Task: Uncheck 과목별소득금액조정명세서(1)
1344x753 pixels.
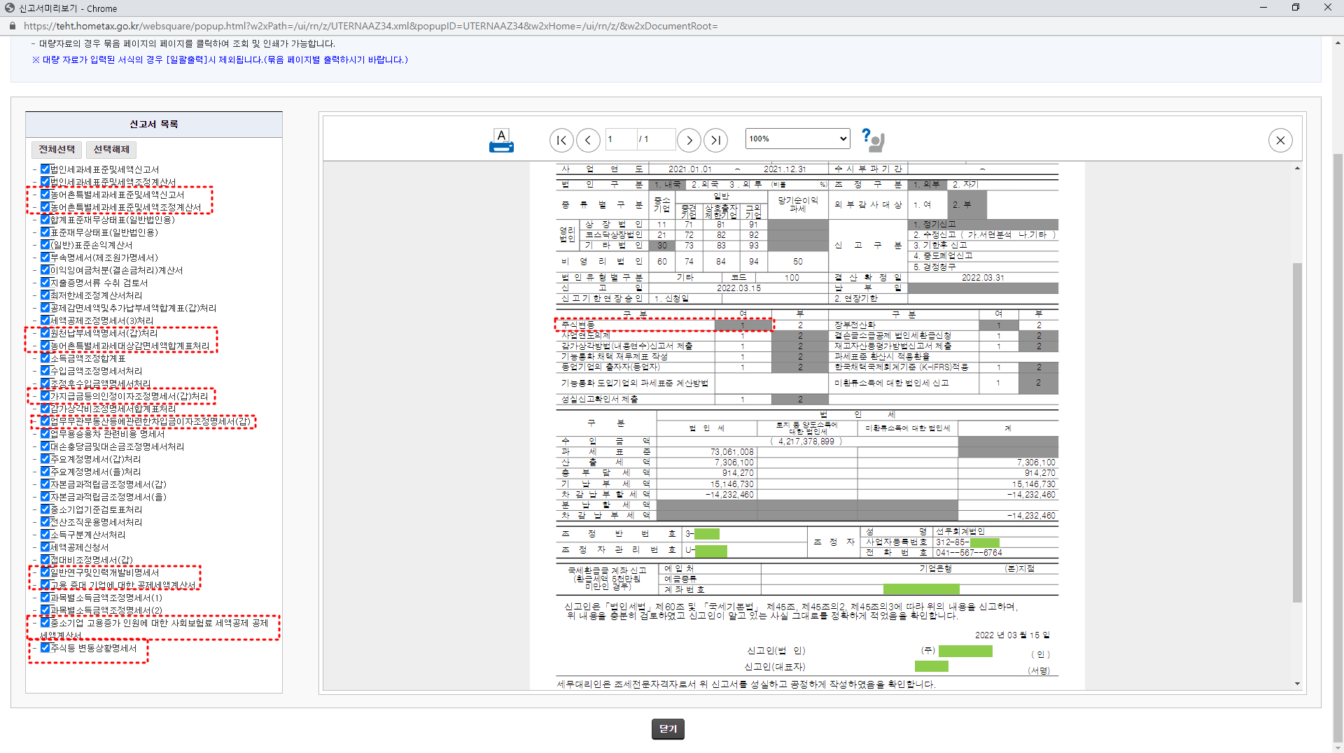Action: [45, 598]
